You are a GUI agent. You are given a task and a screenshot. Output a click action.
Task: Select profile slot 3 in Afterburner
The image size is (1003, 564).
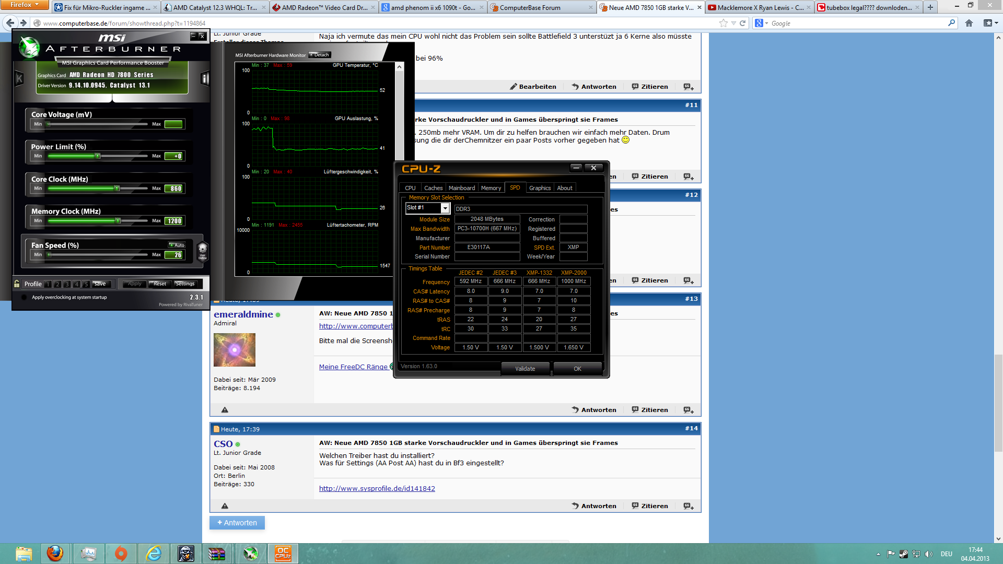67,284
